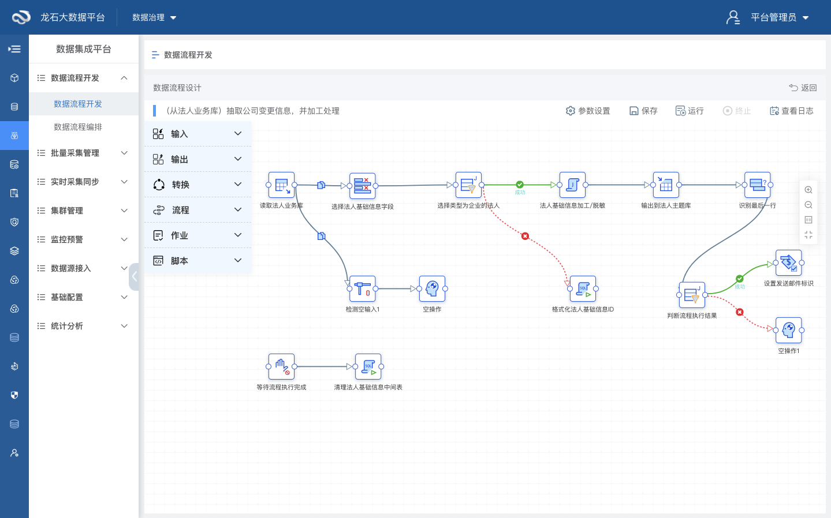The image size is (831, 518).
Task: Zoom out of the canvas
Action: point(808,205)
